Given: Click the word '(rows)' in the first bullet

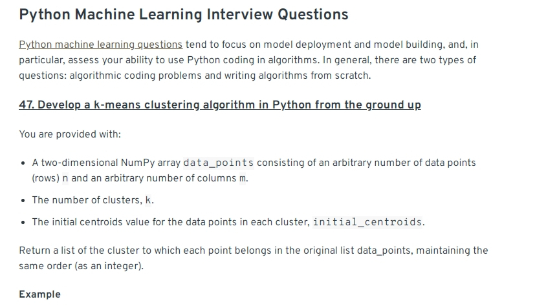Looking at the screenshot, I should (x=46, y=178).
